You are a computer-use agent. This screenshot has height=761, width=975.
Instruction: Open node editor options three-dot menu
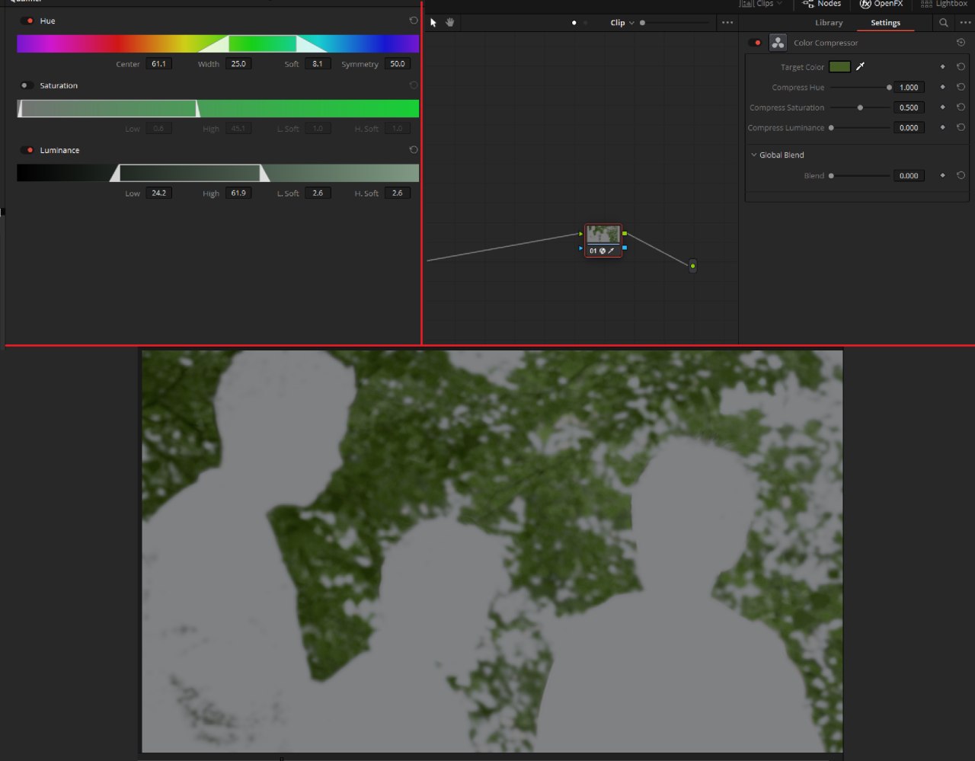pos(727,23)
